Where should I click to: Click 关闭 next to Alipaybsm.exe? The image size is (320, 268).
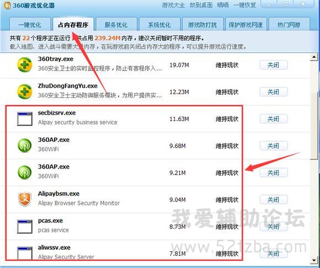tap(274, 200)
